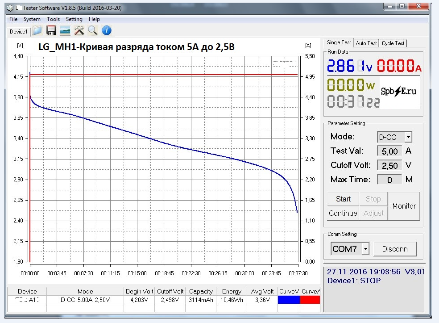Open the hammer and wrench tools icon
Screen dimensions: 439x323
pyautogui.click(x=79, y=31)
